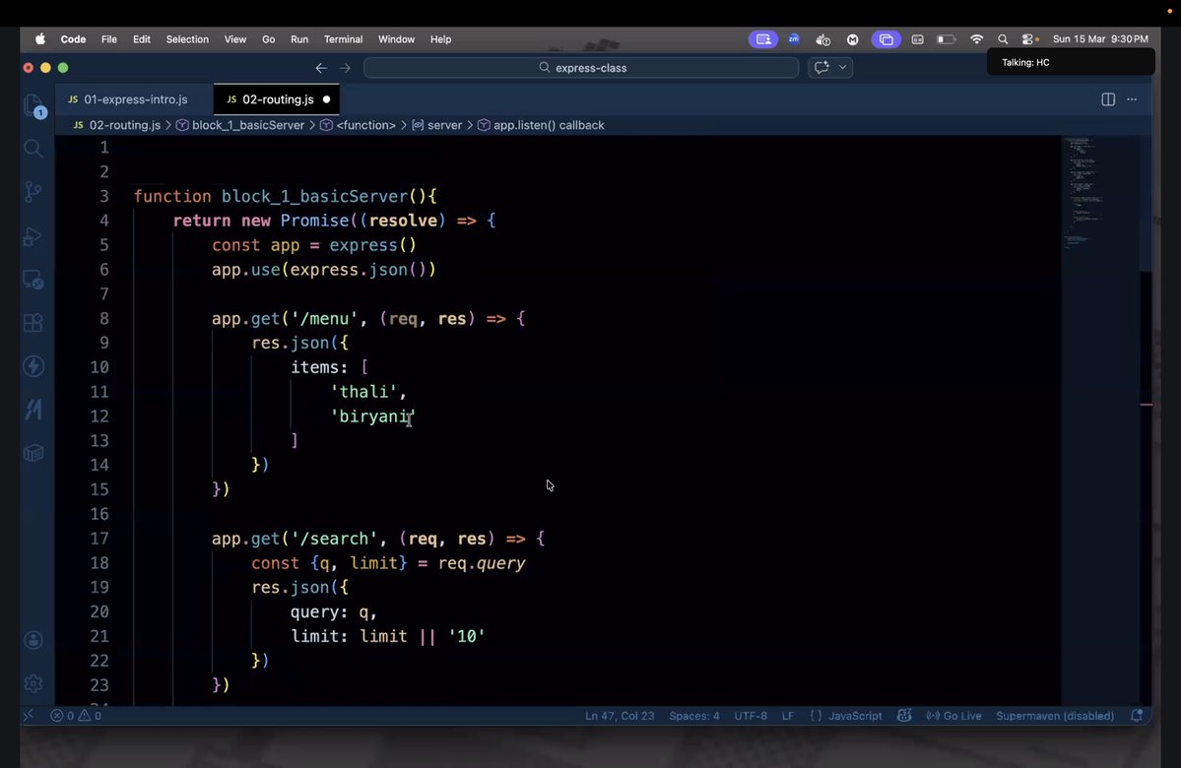Expand the app.listen() callback breadcrumb
The width and height of the screenshot is (1181, 768).
[541, 125]
